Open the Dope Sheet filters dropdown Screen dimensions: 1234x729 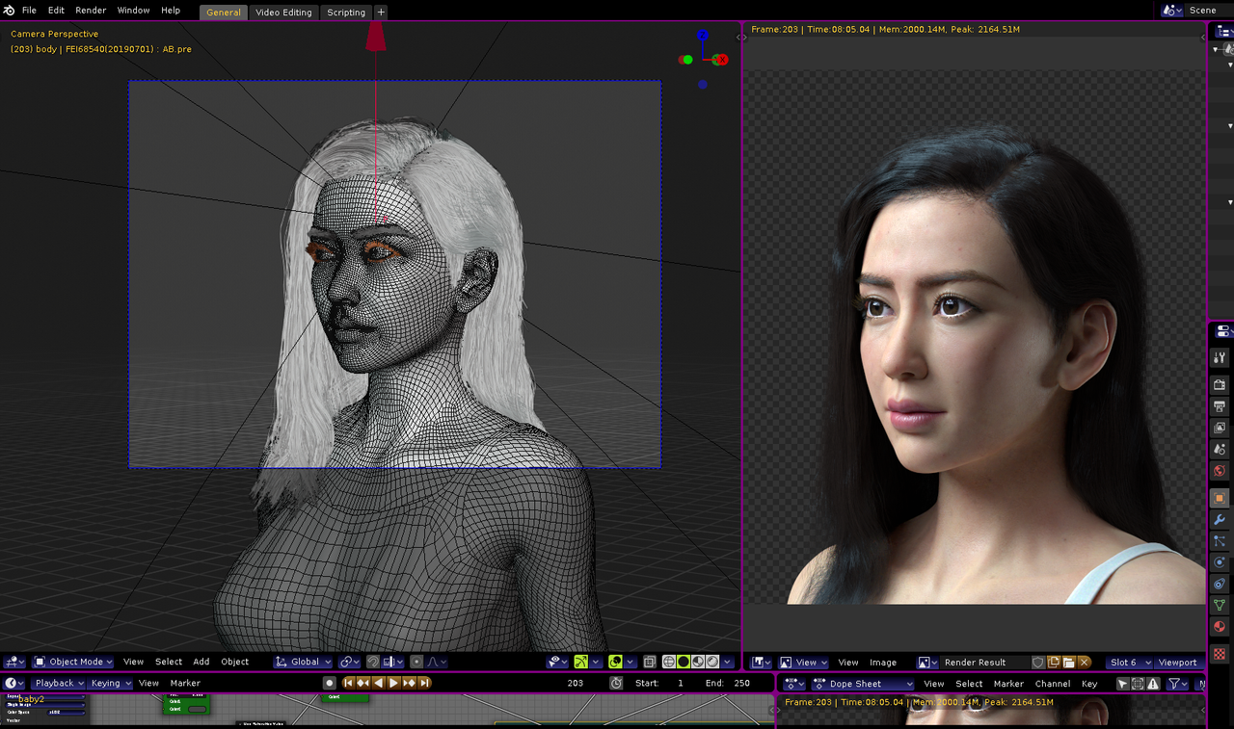pos(1178,684)
